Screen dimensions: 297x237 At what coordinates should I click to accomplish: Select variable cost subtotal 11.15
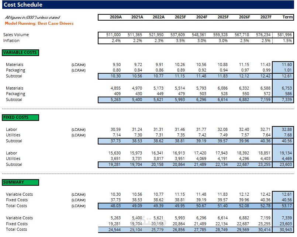point(180,76)
